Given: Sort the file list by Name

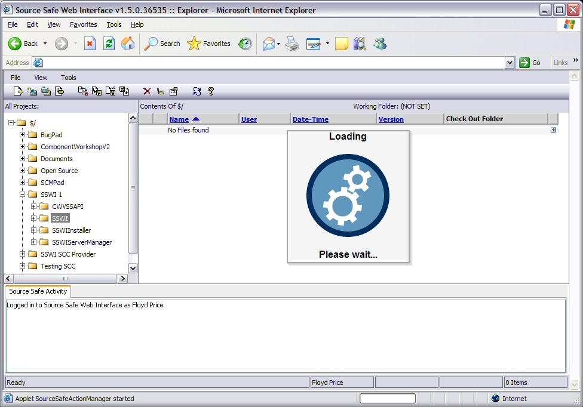Looking at the screenshot, I should [179, 119].
